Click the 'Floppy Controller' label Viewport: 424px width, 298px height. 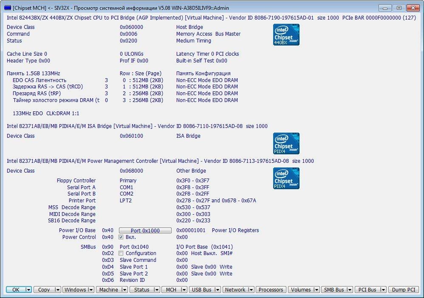coord(76,181)
